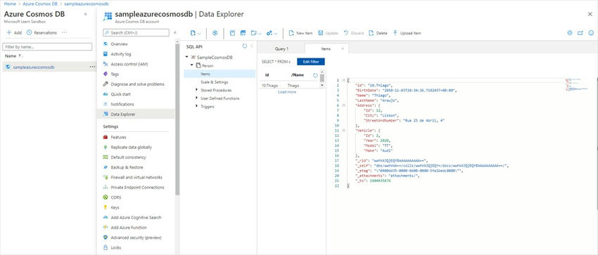598x255 pixels.
Task: Refresh the items list grid
Action: (315, 75)
